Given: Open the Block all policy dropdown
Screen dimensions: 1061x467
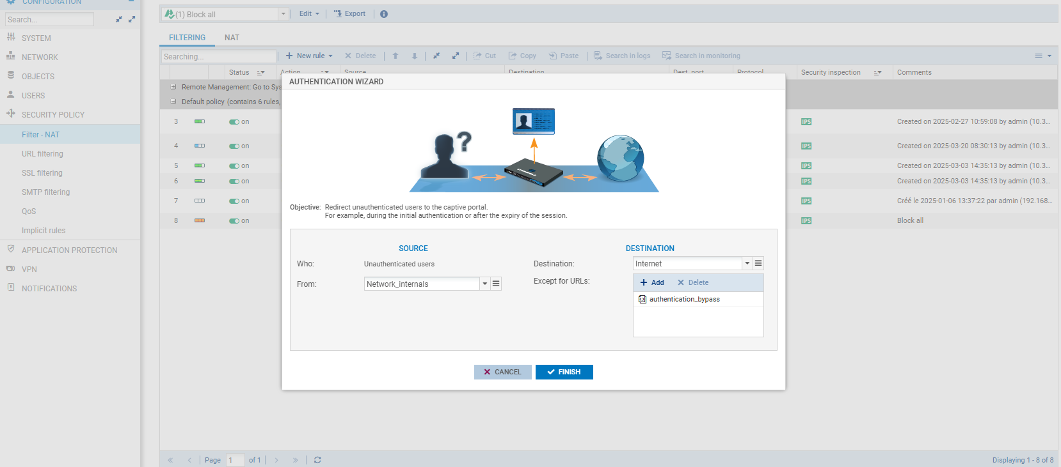Looking at the screenshot, I should [x=283, y=14].
